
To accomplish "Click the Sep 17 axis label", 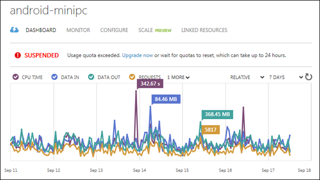I will click(x=268, y=170).
